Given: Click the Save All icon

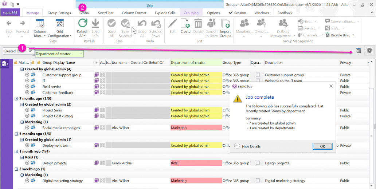Looking at the screenshot, I should tap(111, 23).
